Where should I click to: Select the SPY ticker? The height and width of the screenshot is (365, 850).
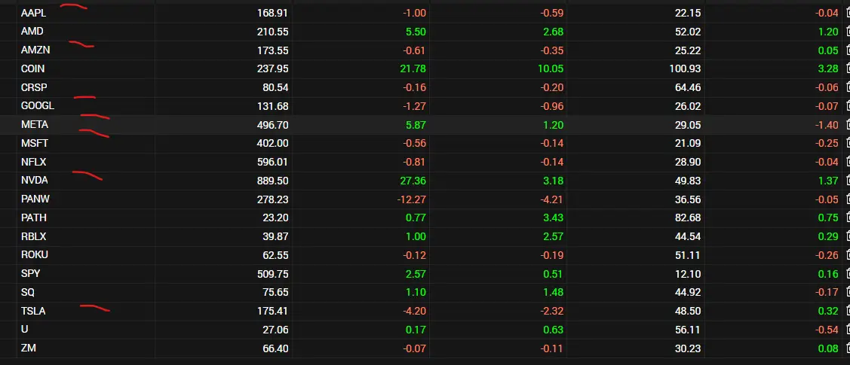coord(30,274)
